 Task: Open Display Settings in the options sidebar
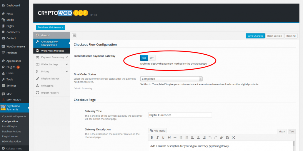[50, 78]
